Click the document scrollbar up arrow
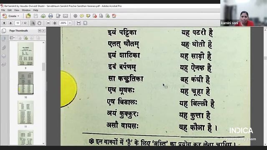 click(265, 30)
